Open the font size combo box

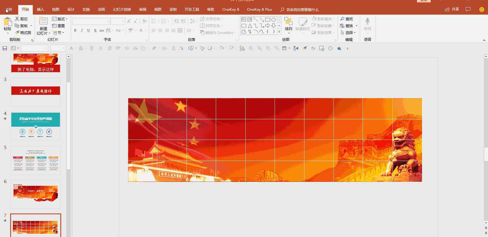118,21
